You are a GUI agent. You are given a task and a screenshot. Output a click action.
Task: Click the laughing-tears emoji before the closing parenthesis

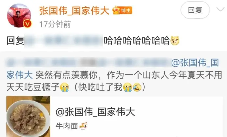click(x=137, y=87)
